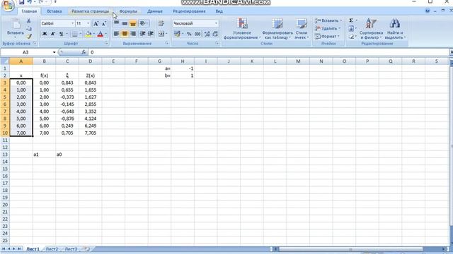This screenshot has height=254, width=453.
Task: Select the Format Painter brush
Action: 28,36
